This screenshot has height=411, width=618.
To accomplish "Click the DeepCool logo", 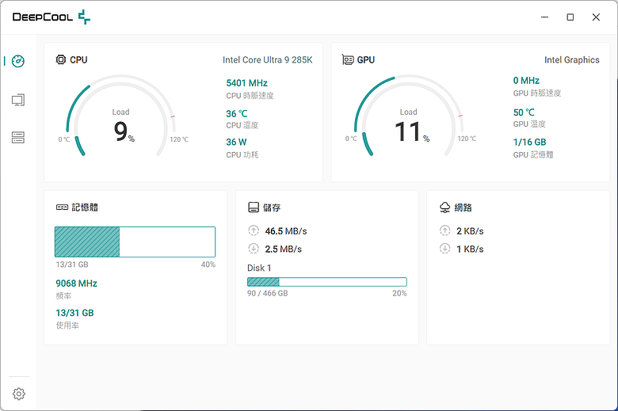I will [x=51, y=17].
